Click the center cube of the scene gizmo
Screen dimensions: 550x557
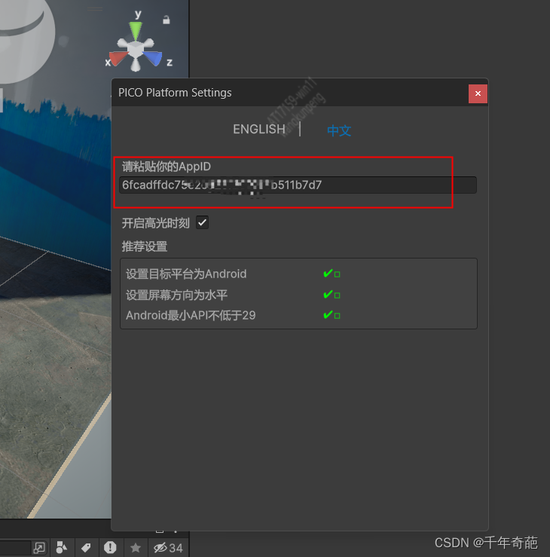[x=136, y=49]
